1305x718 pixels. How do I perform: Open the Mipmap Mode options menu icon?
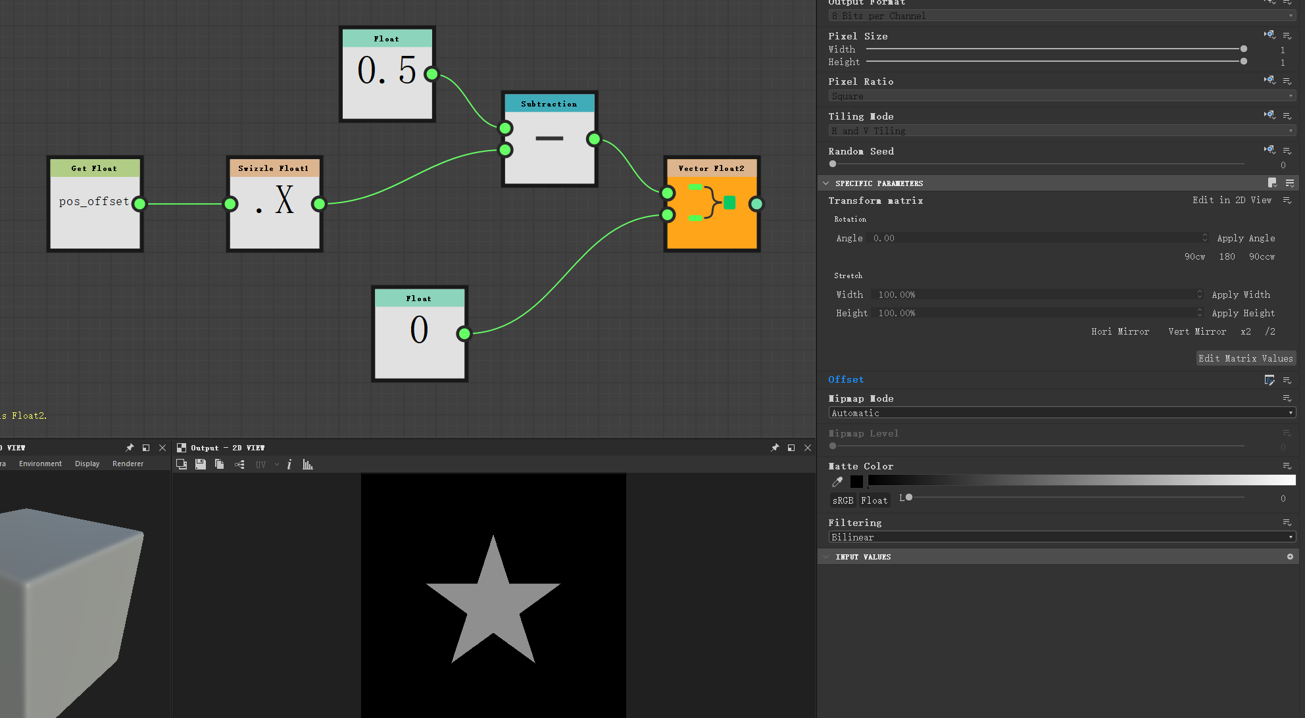[x=1287, y=398]
